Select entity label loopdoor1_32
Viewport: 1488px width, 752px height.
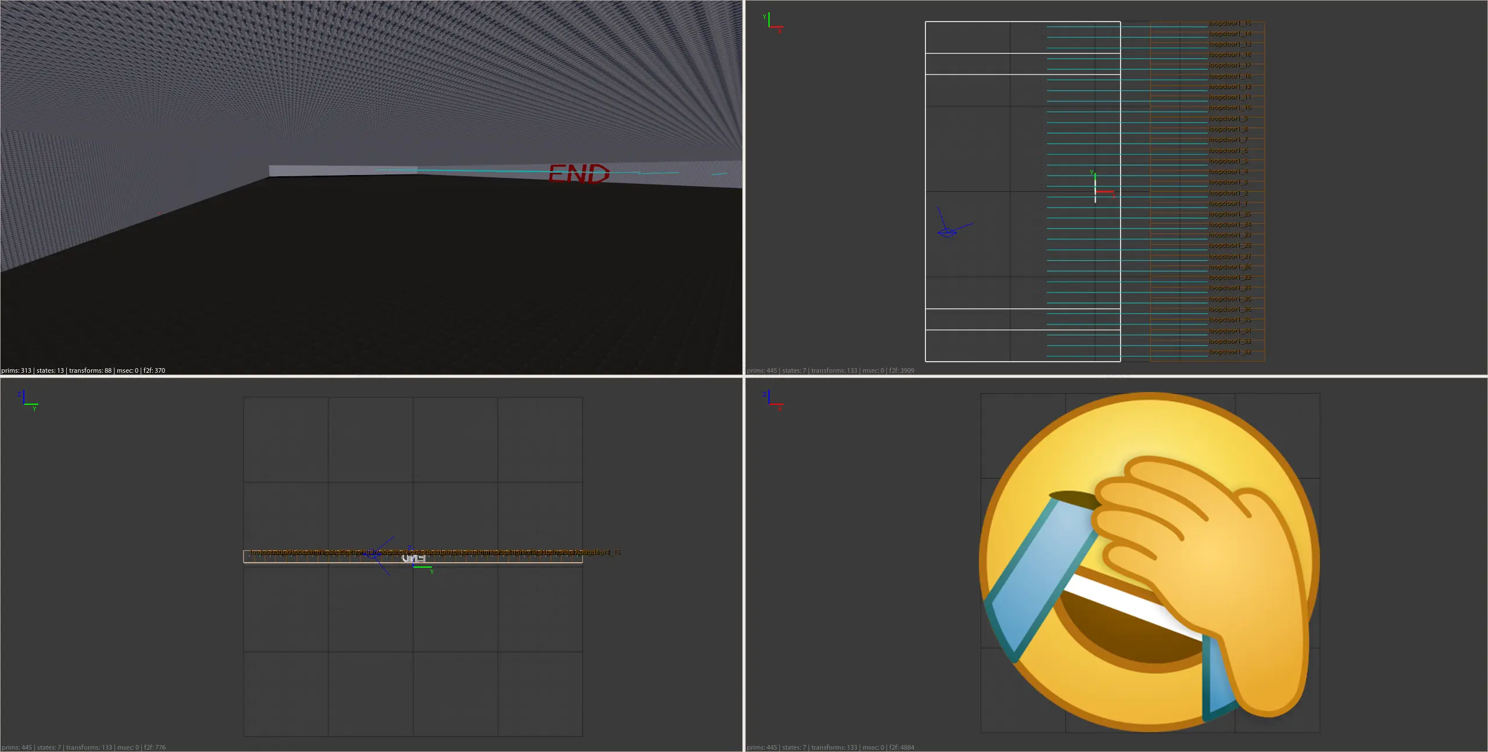(1229, 352)
